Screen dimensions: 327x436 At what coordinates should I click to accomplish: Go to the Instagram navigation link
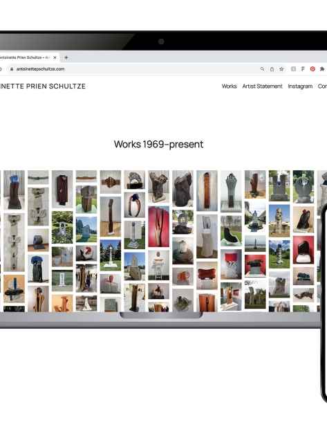point(300,87)
